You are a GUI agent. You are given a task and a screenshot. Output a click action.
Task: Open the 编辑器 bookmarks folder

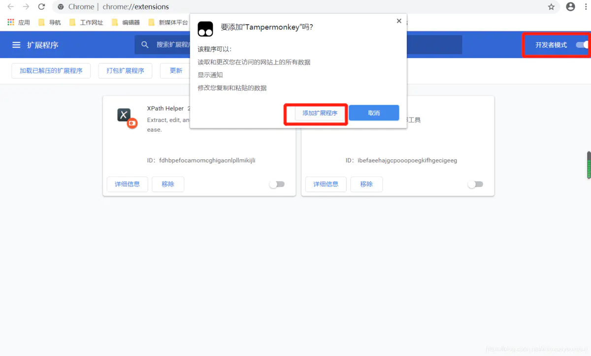pyautogui.click(x=131, y=22)
